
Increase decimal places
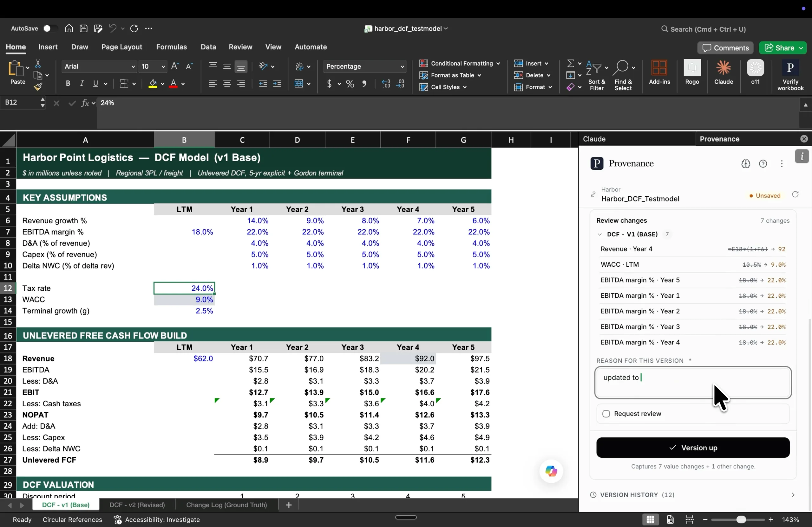click(386, 84)
